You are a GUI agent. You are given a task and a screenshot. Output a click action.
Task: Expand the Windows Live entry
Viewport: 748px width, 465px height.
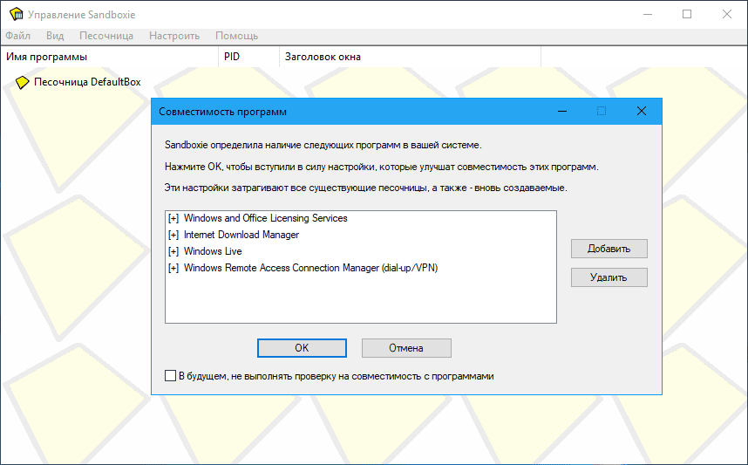point(173,251)
